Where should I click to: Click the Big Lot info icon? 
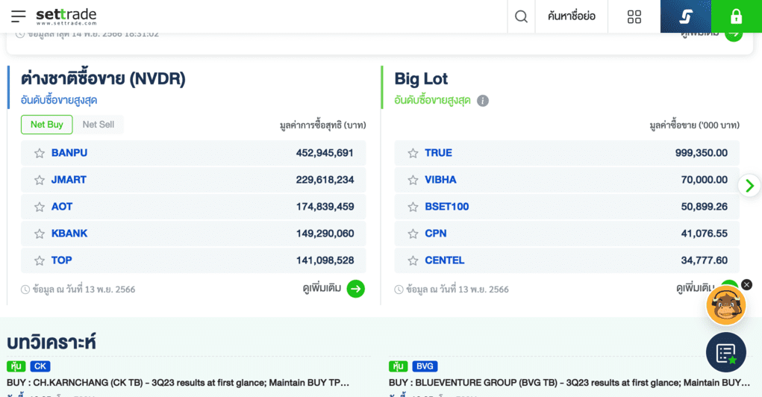tap(483, 101)
